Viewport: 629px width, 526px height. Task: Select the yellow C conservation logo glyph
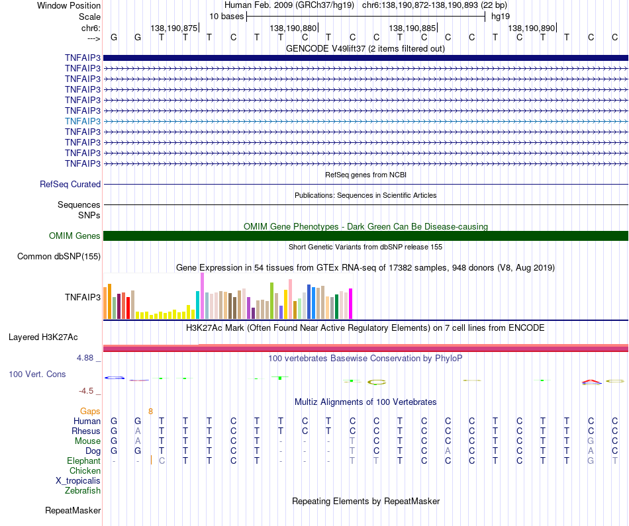pyautogui.click(x=377, y=382)
